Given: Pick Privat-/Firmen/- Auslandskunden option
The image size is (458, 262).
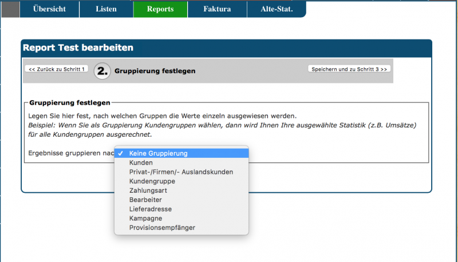Looking at the screenshot, I should [181, 172].
